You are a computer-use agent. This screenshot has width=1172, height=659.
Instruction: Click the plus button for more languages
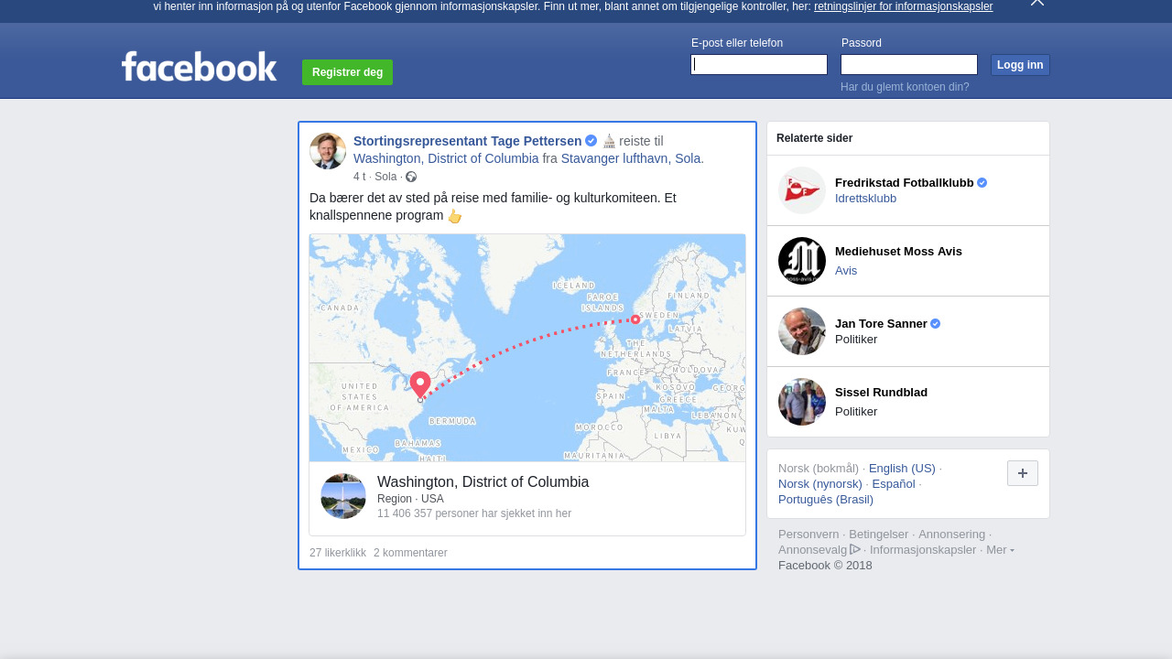[x=1023, y=473]
